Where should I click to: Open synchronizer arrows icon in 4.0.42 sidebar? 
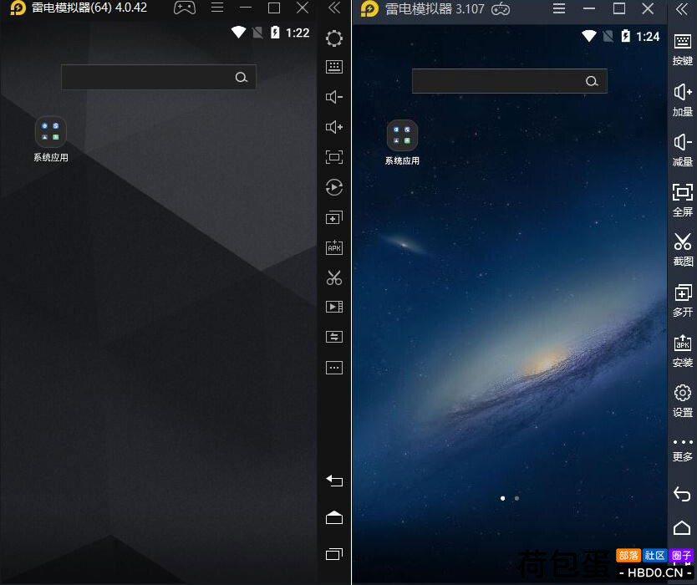tap(333, 337)
